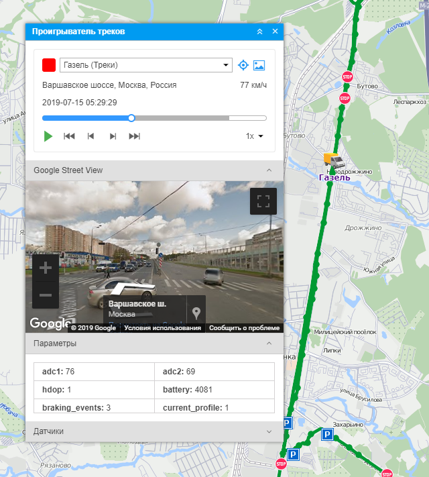
Task: Click the address Варшавское шоссе, Москва, Россия
Action: 109,85
